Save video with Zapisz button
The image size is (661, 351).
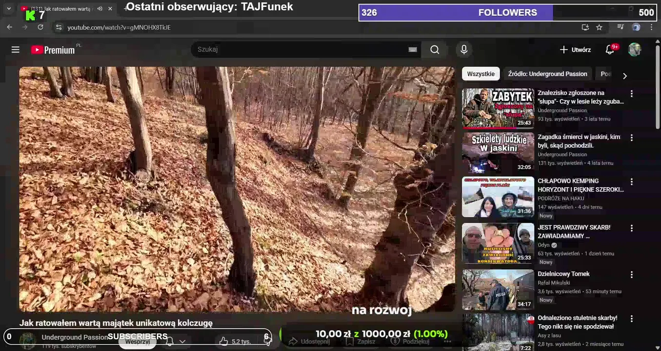tap(361, 342)
